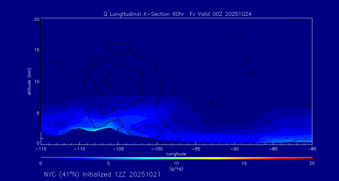The width and height of the screenshot is (339, 181).
Task: Click the small diamond contour near 10 km
Action: click(109, 79)
